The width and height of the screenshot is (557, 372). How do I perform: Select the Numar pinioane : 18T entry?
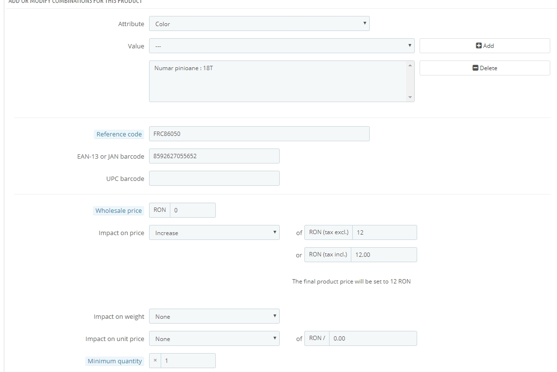pyautogui.click(x=184, y=68)
